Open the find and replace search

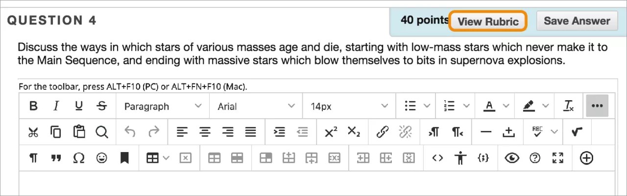(x=101, y=132)
